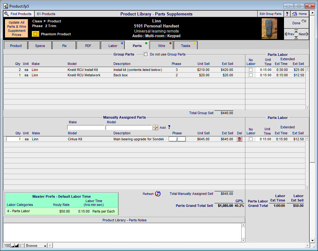The width and height of the screenshot is (318, 251).
Task: Check No Labor for Knekt RCU Metalwork
Action: coord(251,75)
